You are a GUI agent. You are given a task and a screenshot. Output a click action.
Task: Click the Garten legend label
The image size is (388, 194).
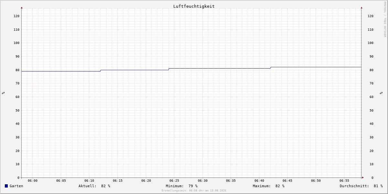16,186
